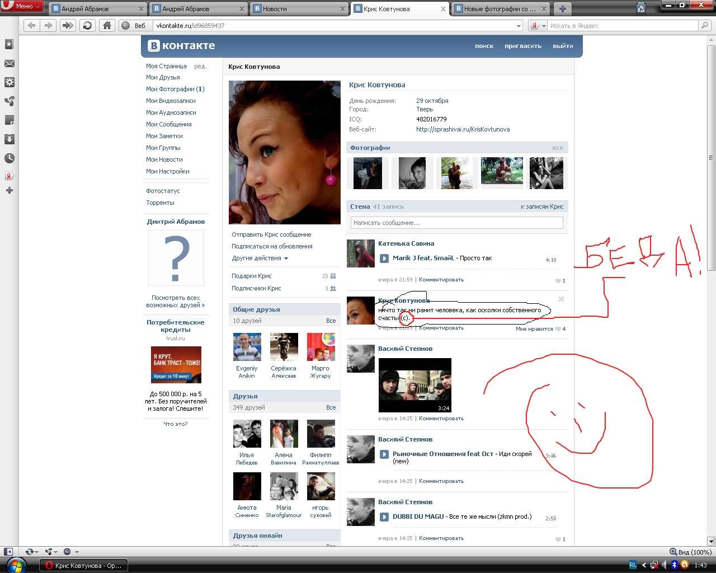Open Yandex panel icon in sidebar
The width and height of the screenshot is (716, 573).
[x=9, y=176]
